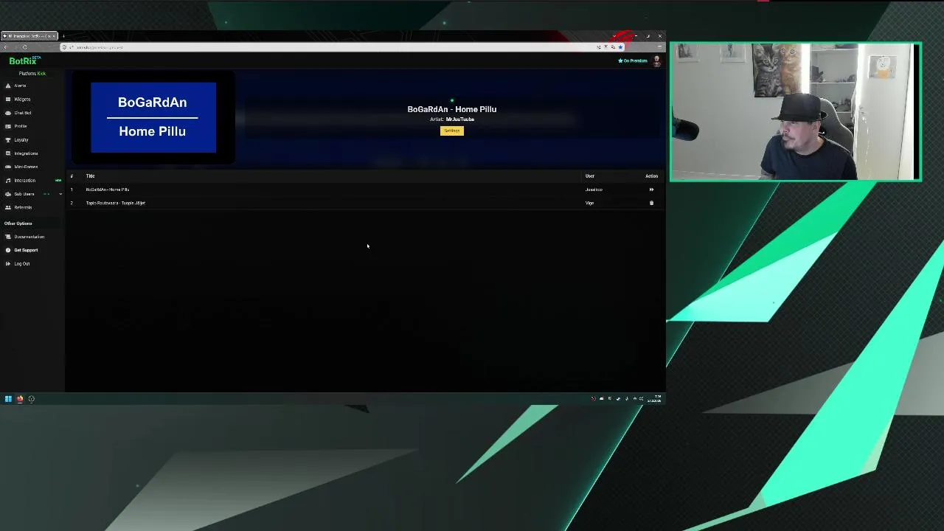Click the browser reload button
Viewport: 944px width, 531px height.
pos(24,47)
